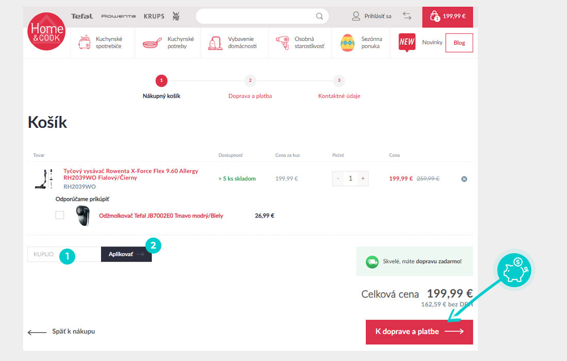Click the green delivery truck icon
Image resolution: width=567 pixels, height=361 pixels.
(372, 261)
